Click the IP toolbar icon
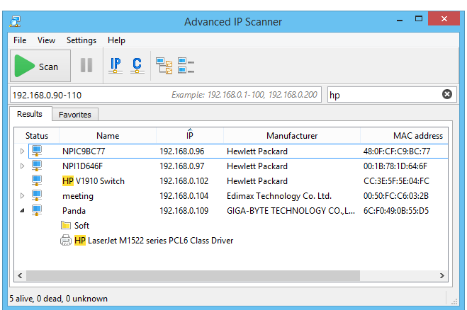 116,65
